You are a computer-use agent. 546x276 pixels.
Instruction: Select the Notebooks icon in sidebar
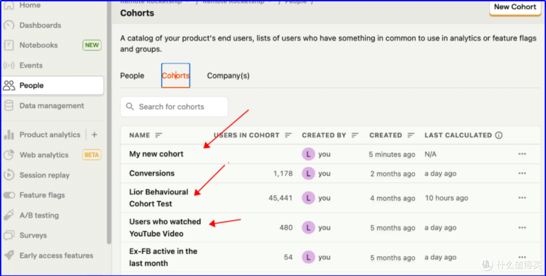pos(9,45)
